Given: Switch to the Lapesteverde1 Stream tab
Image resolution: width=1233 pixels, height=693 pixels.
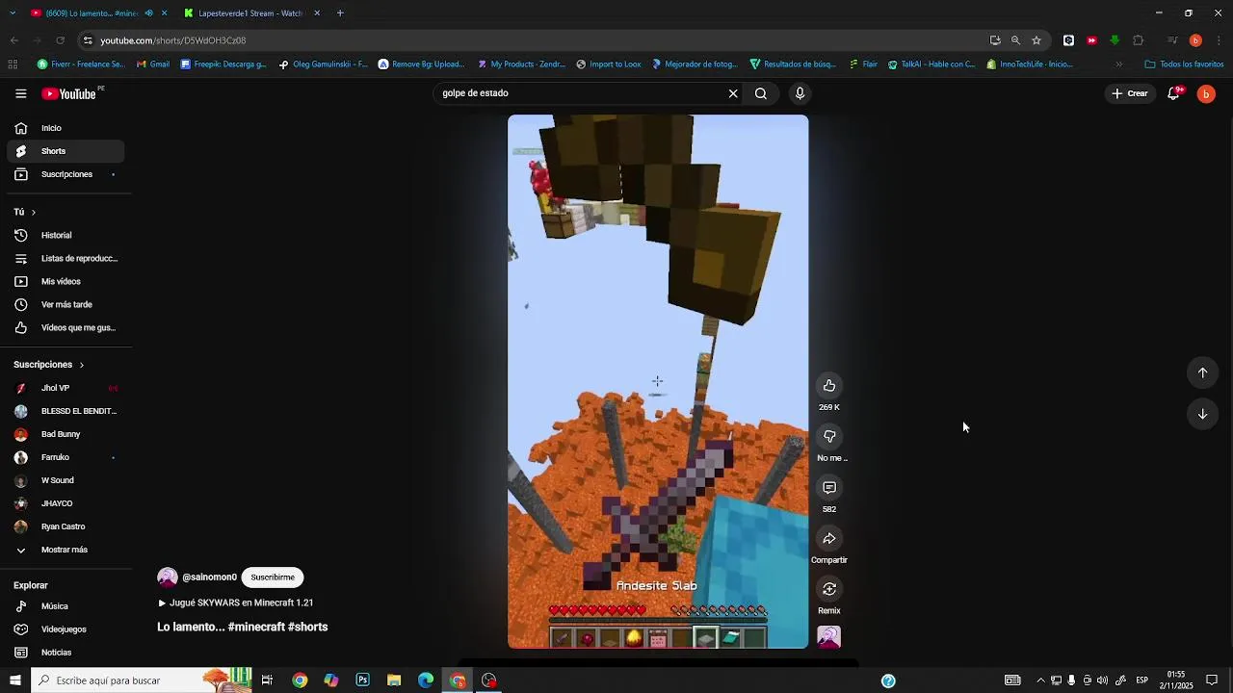Looking at the screenshot, I should 250,13.
